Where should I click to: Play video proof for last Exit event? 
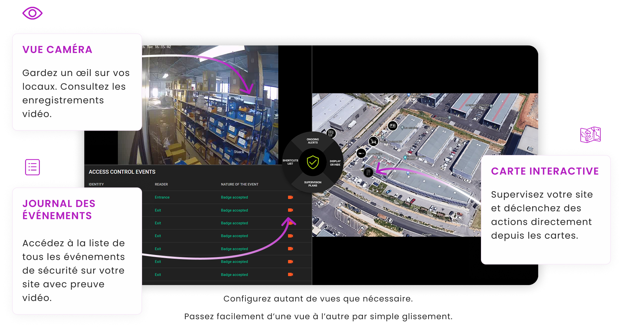click(290, 275)
